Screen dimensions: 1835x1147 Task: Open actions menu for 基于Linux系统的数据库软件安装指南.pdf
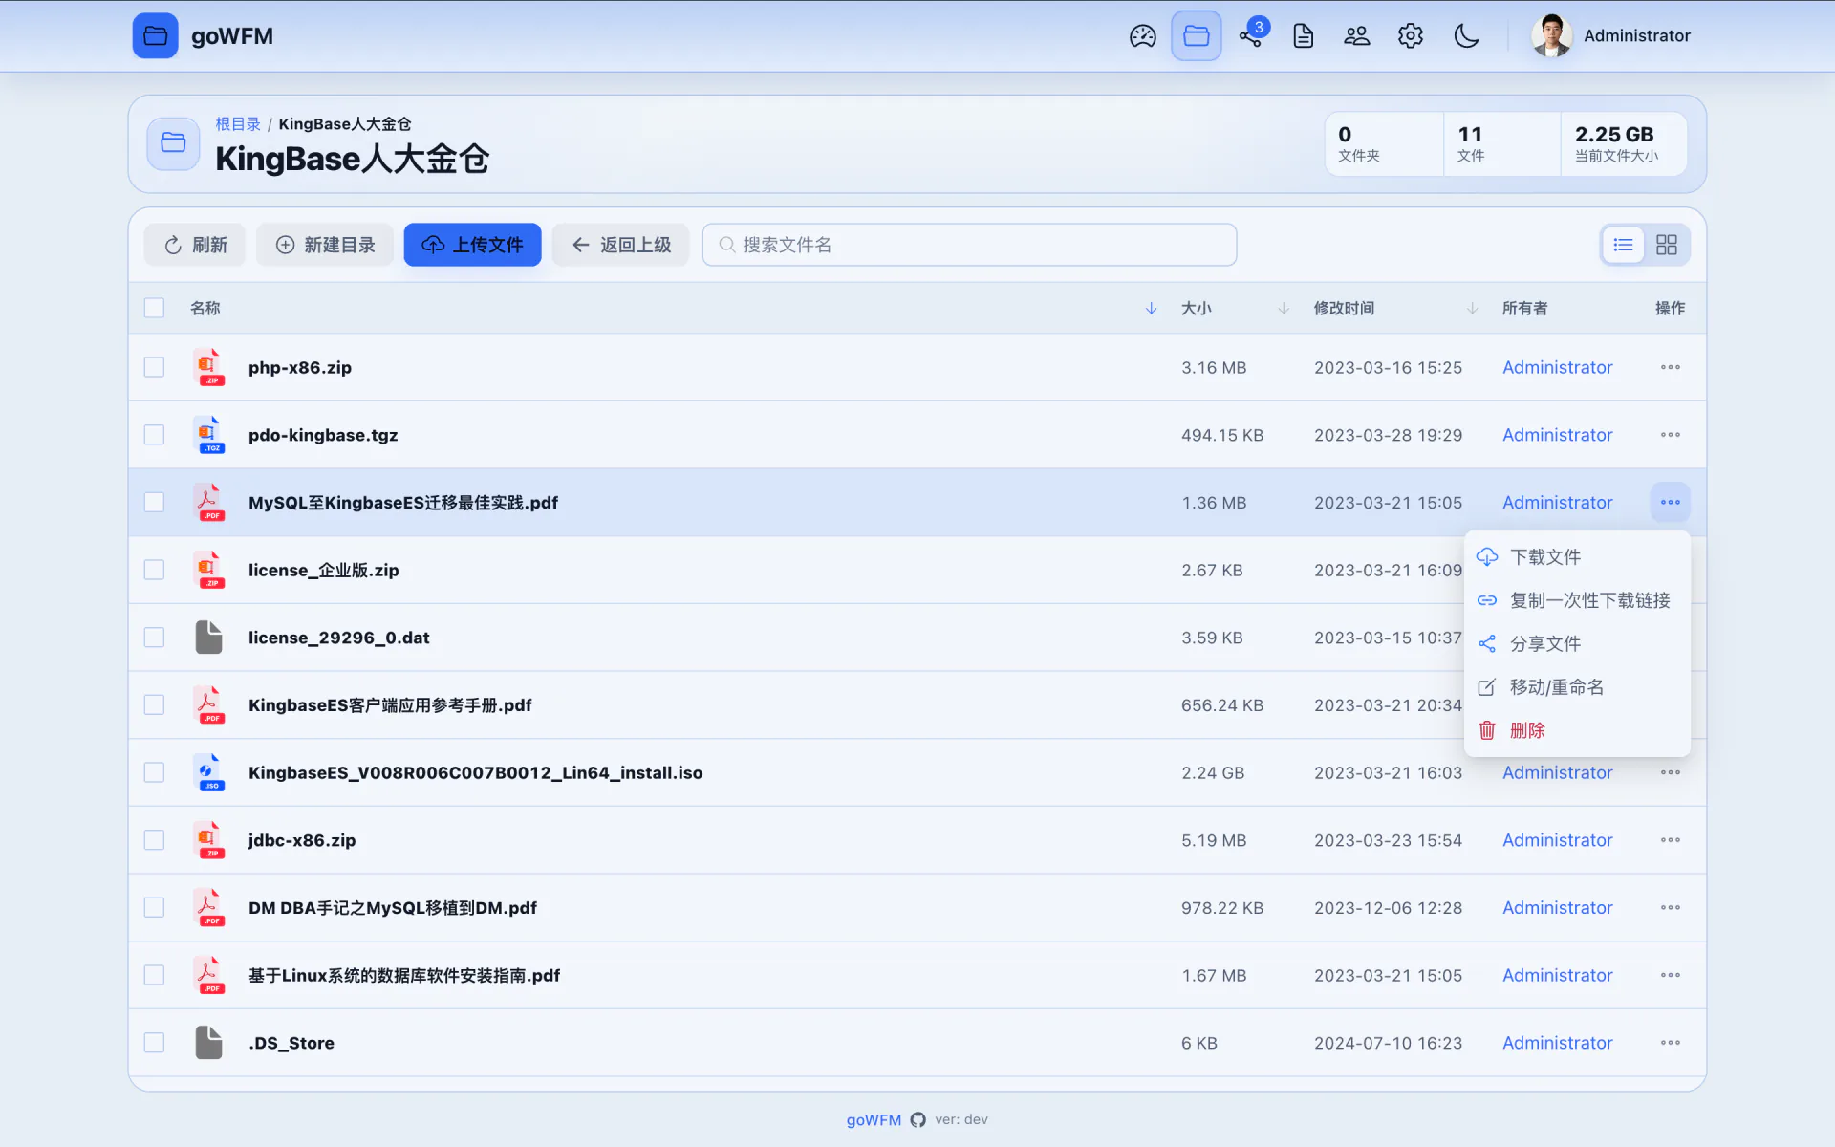[1670, 975]
